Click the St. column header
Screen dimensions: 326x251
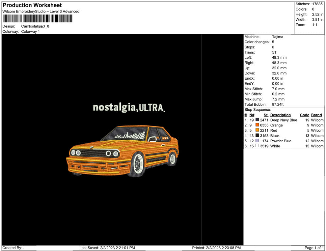266,115
